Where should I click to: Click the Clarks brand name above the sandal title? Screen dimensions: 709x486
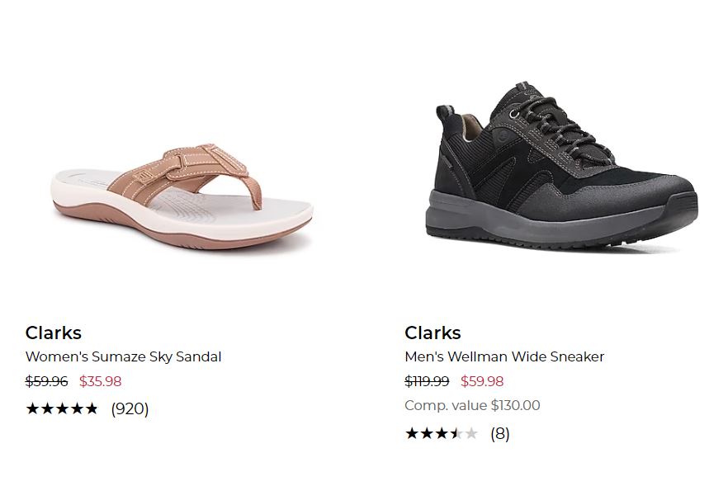click(x=54, y=333)
